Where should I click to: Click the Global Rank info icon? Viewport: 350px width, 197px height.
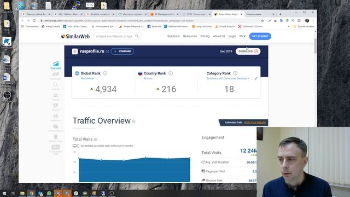(x=105, y=73)
